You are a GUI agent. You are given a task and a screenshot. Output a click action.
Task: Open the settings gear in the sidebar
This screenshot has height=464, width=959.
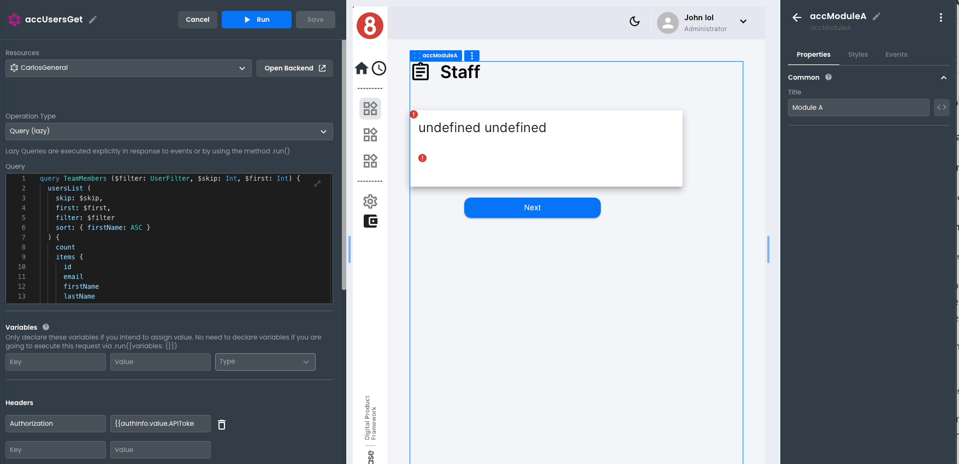point(370,201)
